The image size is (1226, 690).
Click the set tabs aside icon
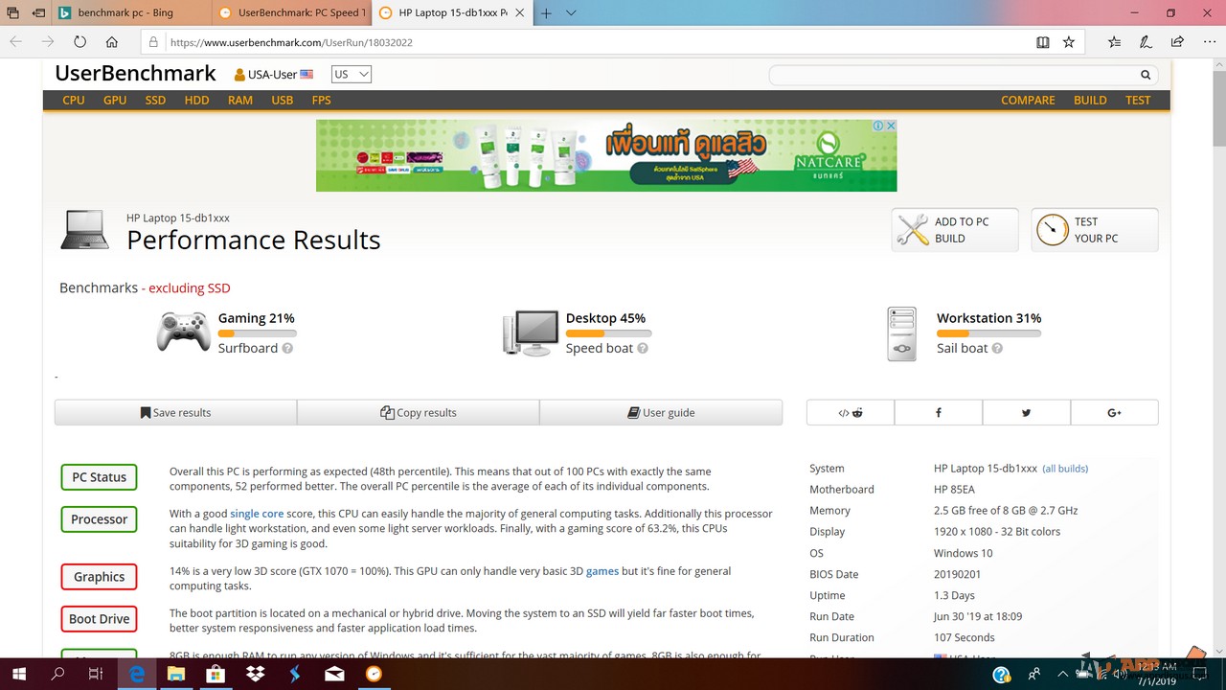point(38,13)
